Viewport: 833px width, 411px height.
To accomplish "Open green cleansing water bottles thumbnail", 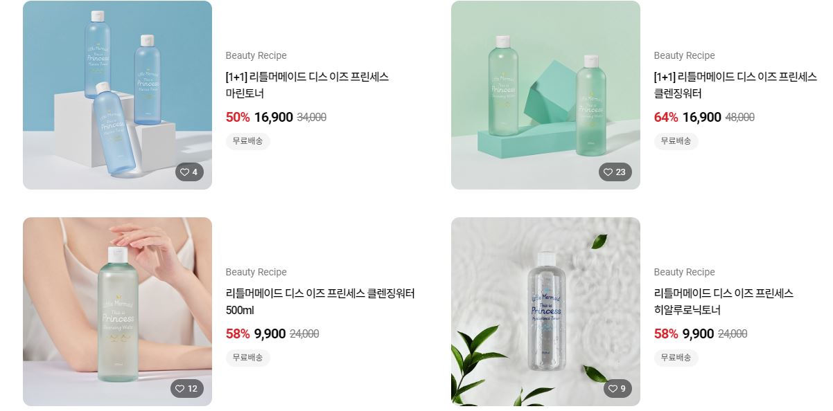I will click(x=545, y=95).
